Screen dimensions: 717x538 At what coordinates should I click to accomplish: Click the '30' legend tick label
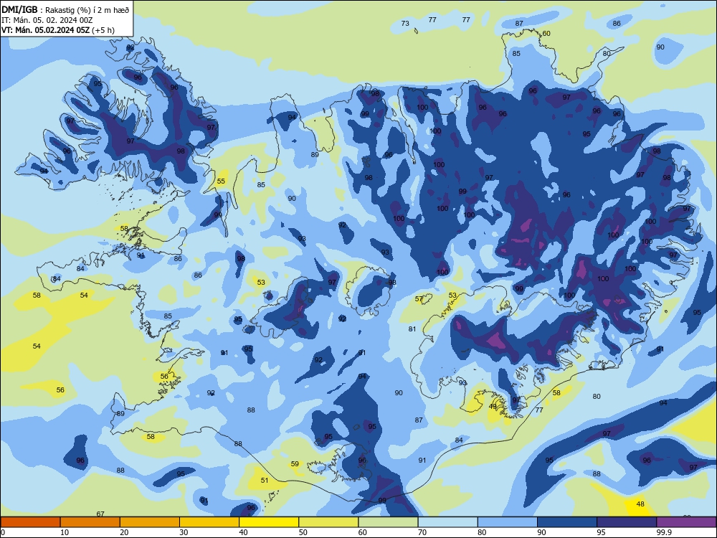click(184, 532)
